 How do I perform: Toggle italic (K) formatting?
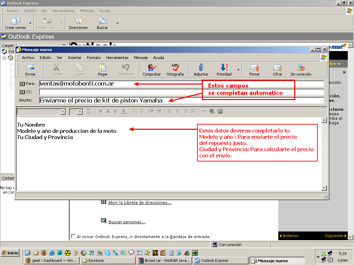tap(108, 111)
